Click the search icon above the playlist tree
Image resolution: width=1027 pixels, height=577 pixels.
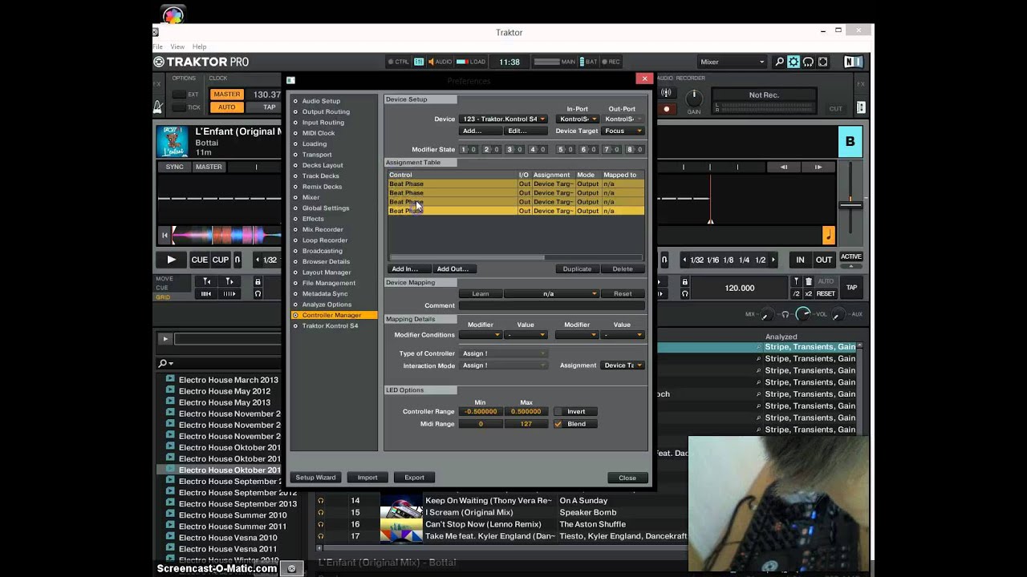click(162, 363)
